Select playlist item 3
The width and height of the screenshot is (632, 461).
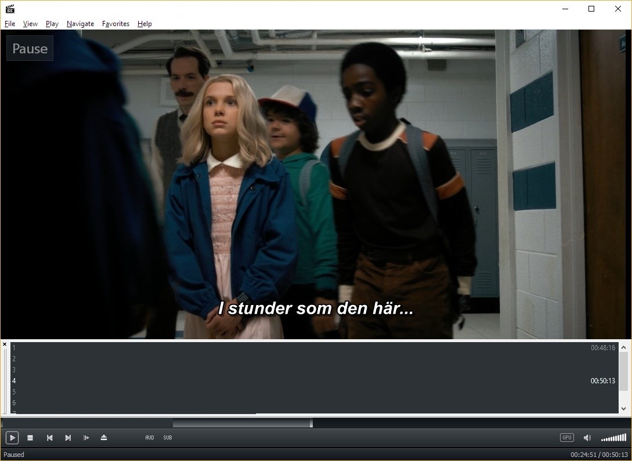[315, 369]
